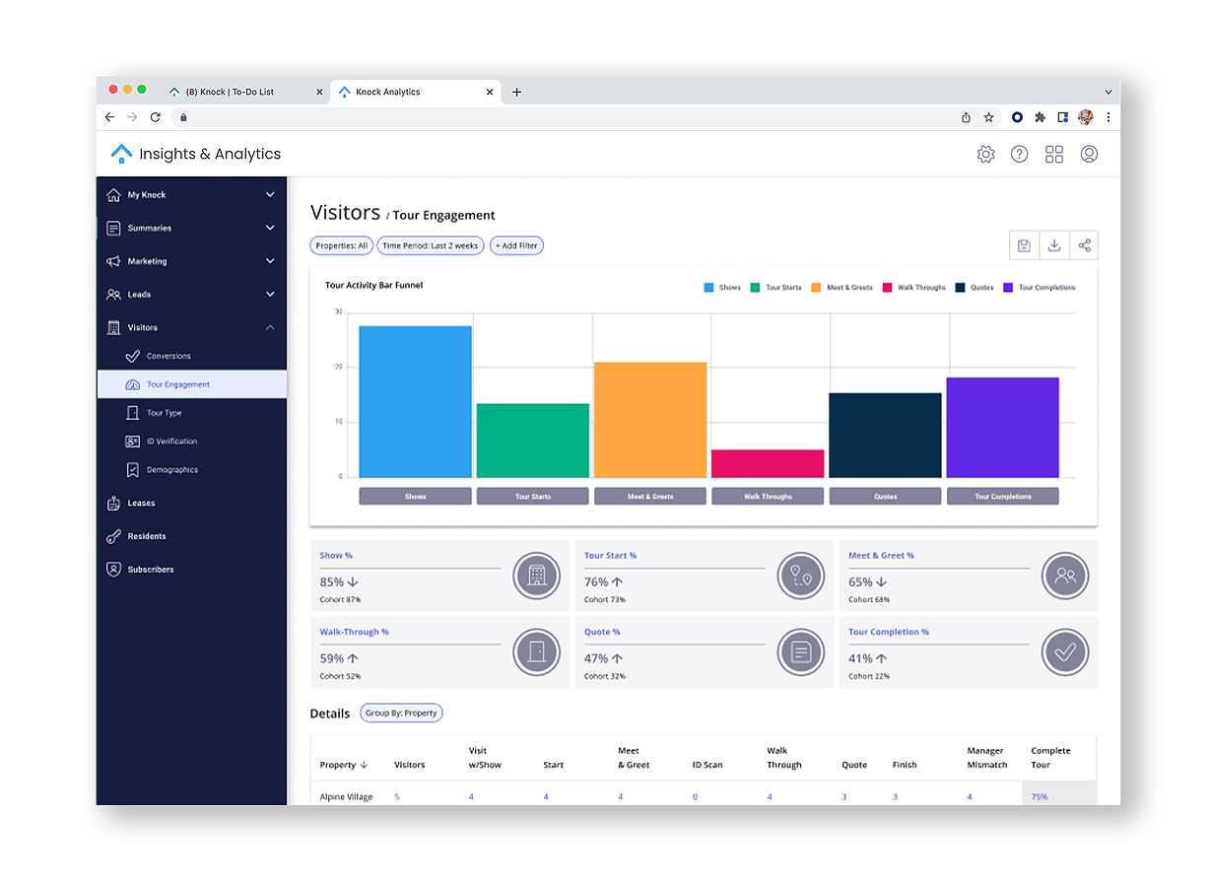
Task: Click the download report icon
Action: 1053,245
